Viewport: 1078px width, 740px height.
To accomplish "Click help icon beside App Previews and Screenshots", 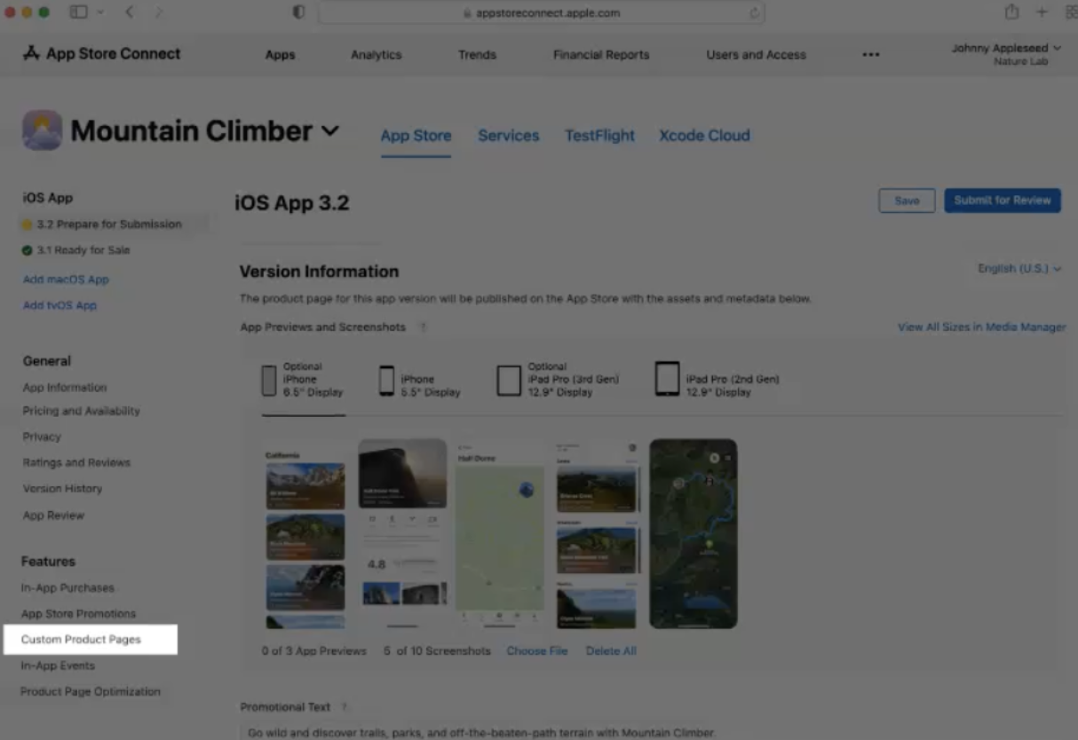I will pos(423,327).
